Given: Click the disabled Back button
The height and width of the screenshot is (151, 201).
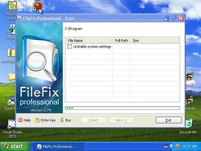Looking at the screenshot, I should pos(93,120).
